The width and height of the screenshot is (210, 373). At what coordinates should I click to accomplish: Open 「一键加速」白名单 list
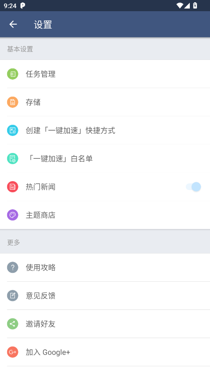(x=105, y=158)
